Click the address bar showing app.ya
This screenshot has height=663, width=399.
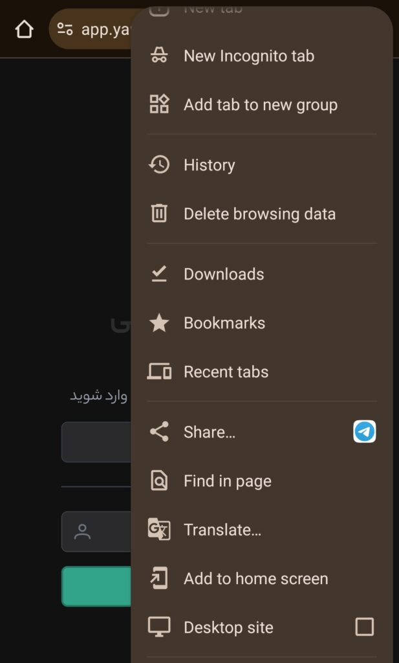(91, 29)
